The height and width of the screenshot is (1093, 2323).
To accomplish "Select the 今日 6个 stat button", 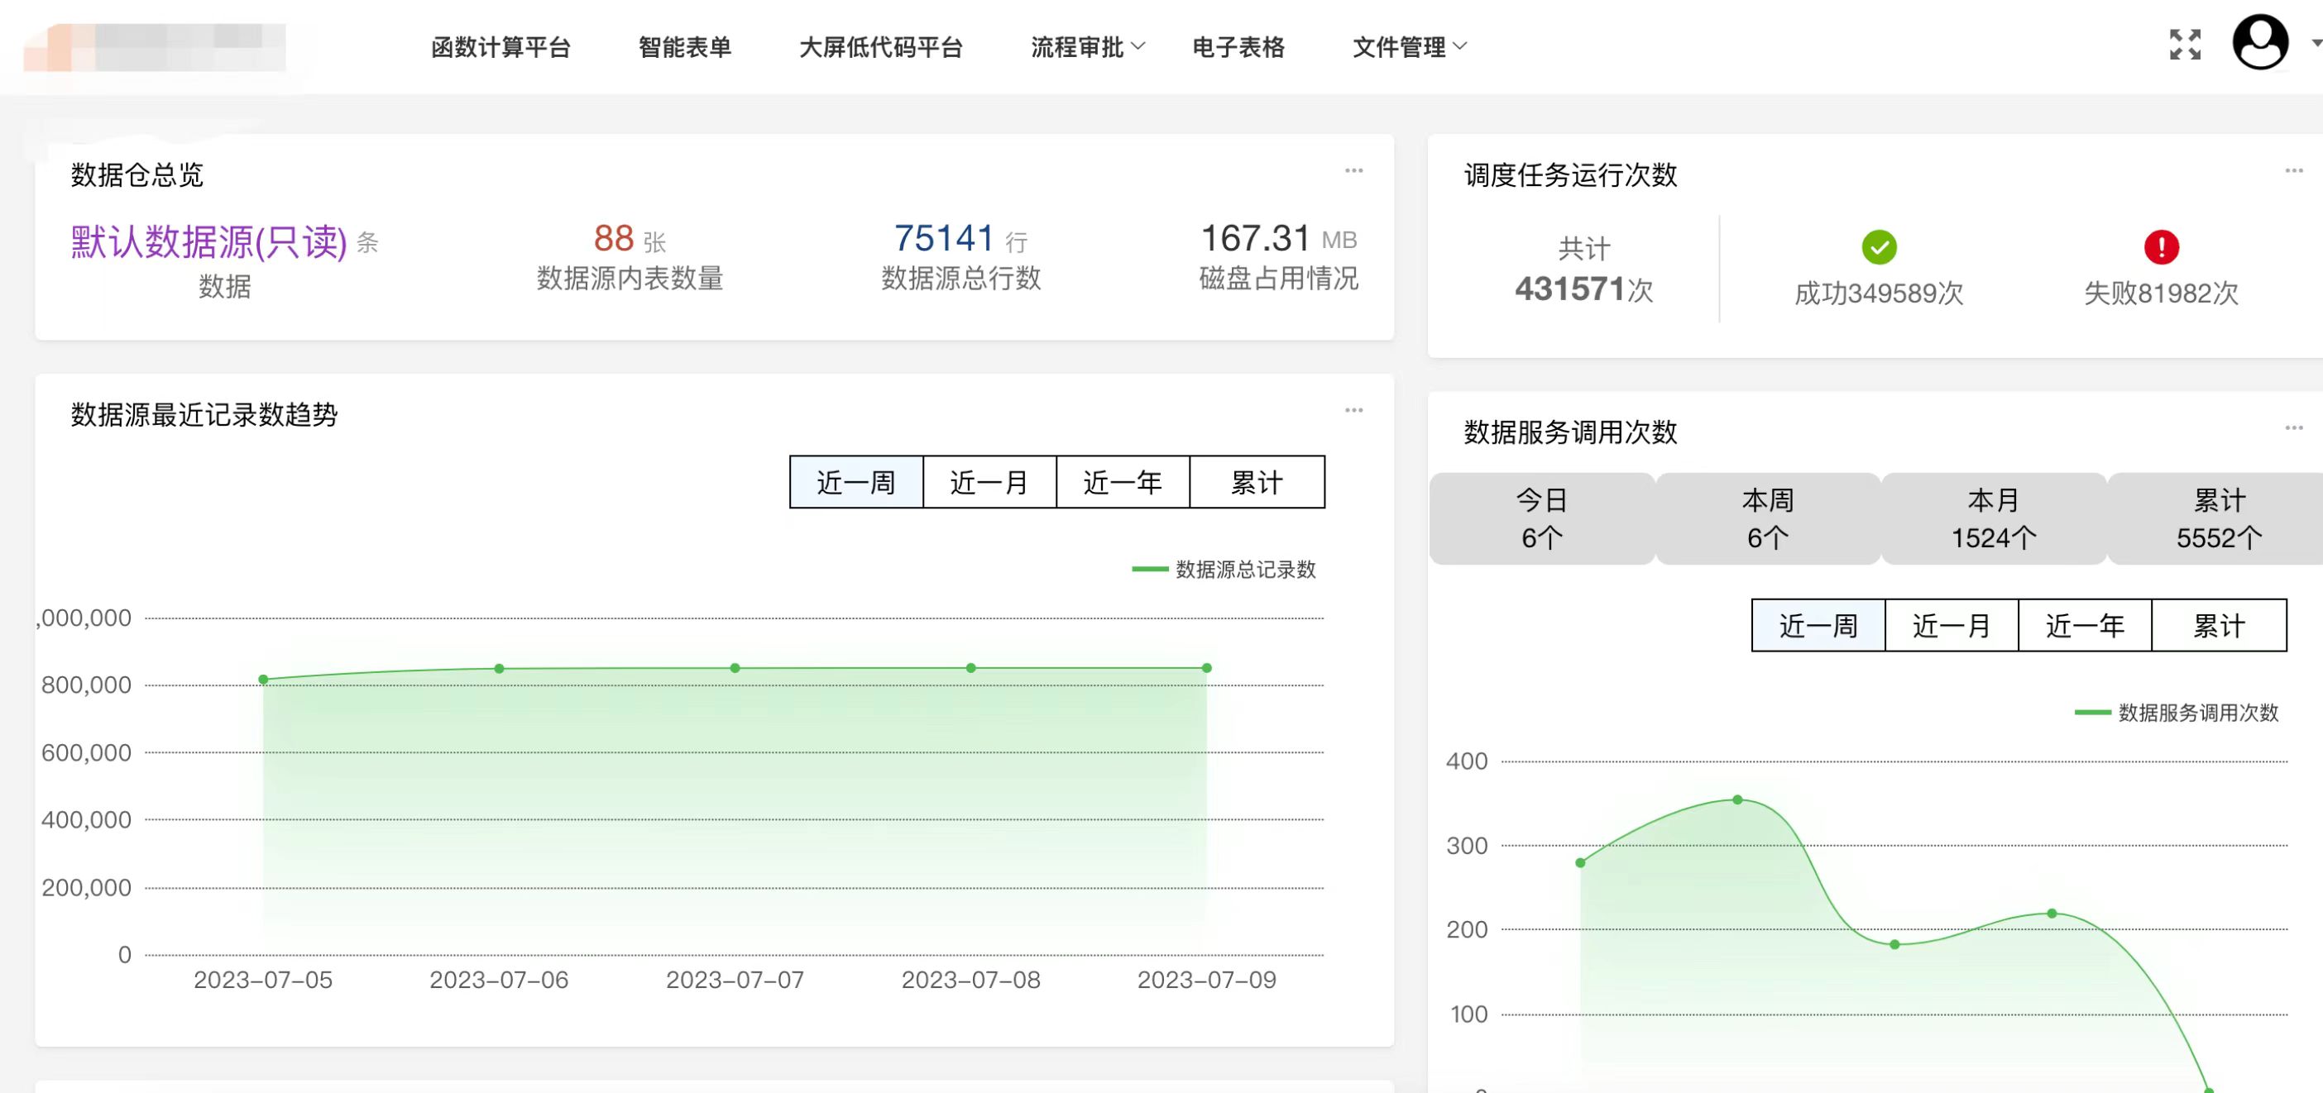I will 1544,519.
